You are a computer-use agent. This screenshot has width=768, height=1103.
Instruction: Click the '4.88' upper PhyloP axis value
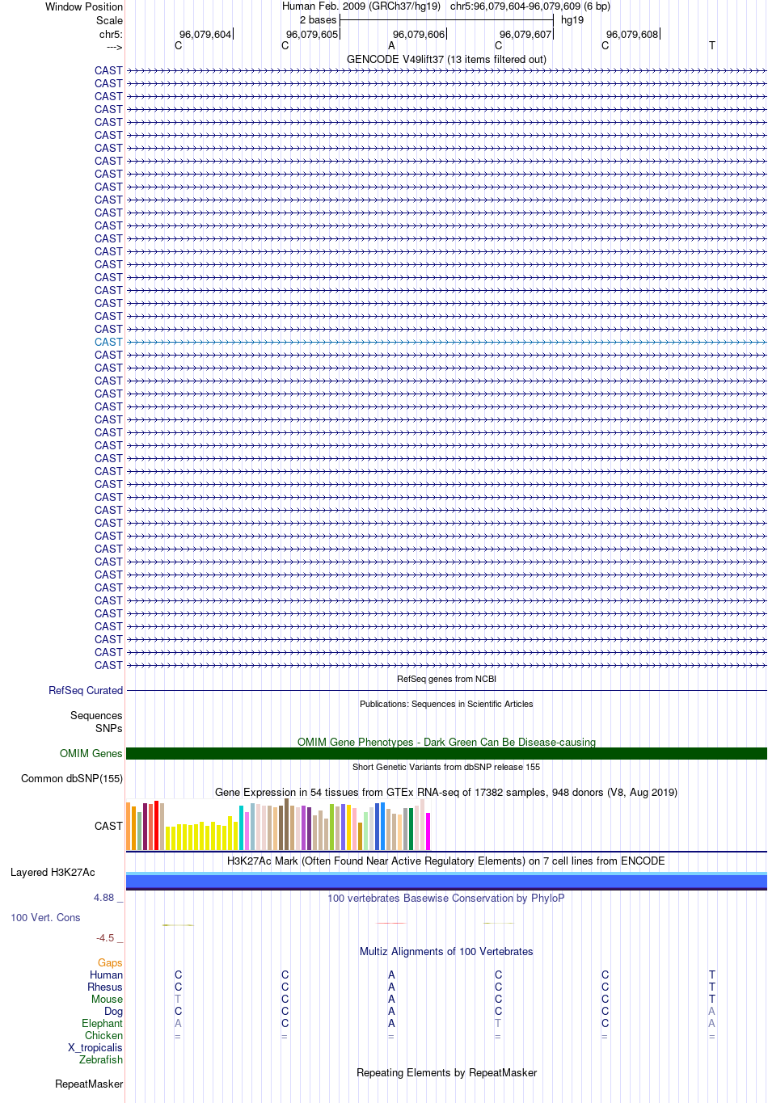(x=103, y=898)
